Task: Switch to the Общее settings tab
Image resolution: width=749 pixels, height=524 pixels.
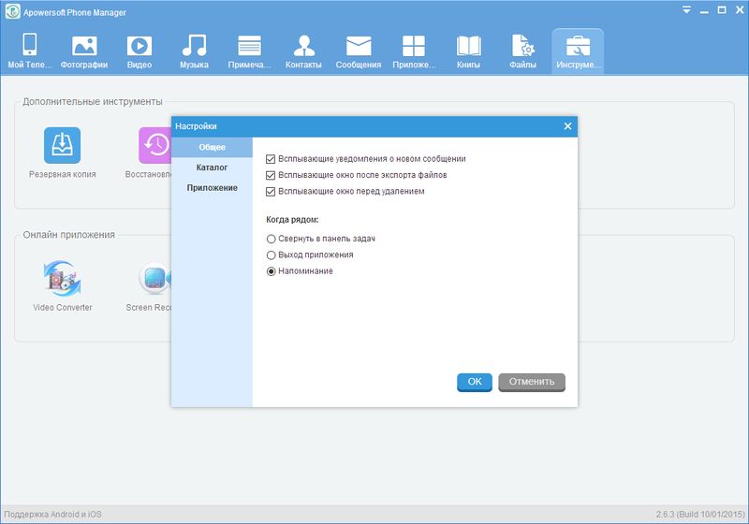Action: [212, 148]
